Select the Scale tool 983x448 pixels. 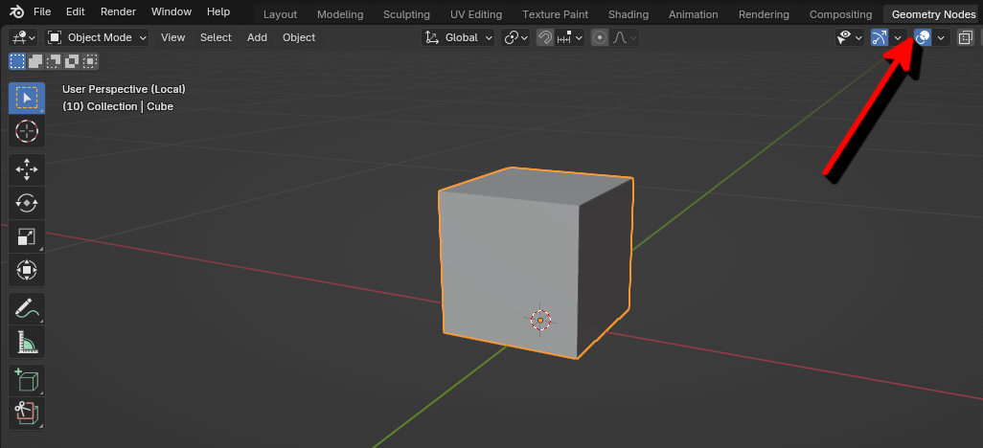[26, 236]
